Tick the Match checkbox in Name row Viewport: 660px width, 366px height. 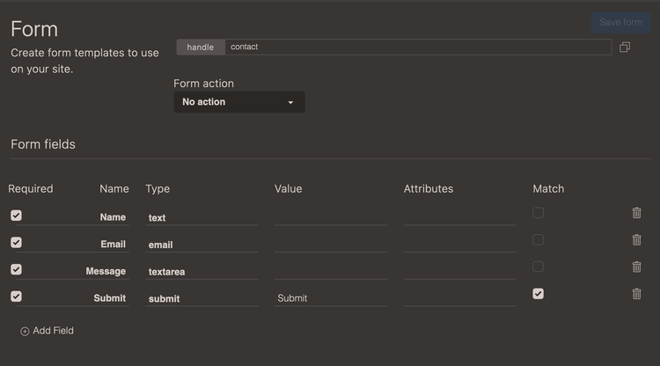[538, 213]
